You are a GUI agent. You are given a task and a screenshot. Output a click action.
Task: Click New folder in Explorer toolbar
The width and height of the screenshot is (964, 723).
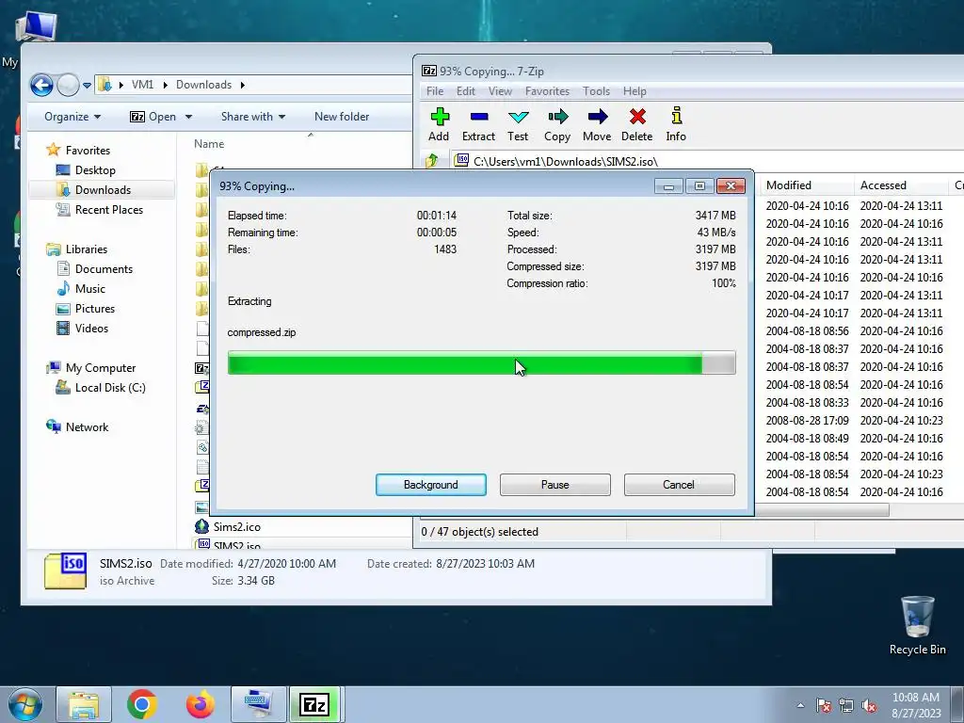point(341,116)
